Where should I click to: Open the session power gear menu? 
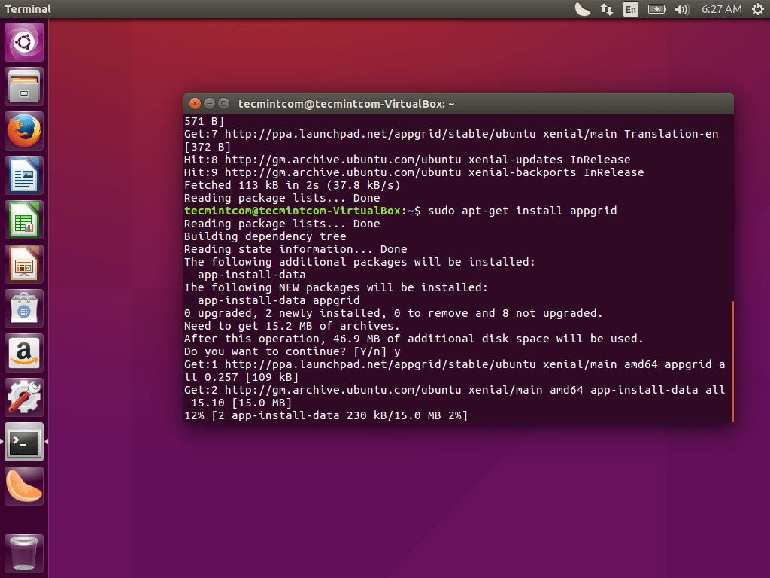click(757, 9)
